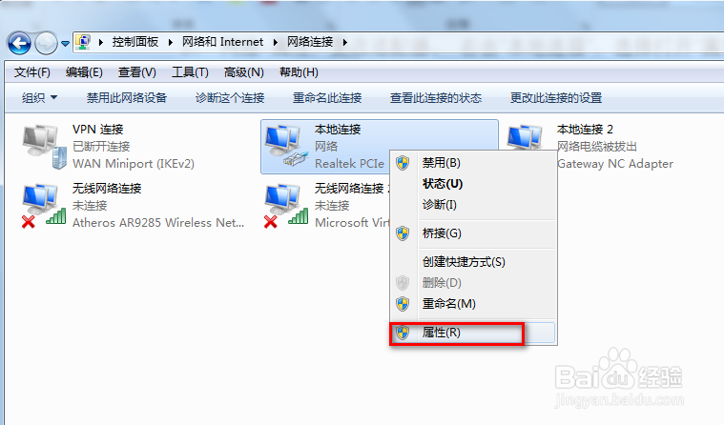Image resolution: width=724 pixels, height=425 pixels.
Task: Open the recent pages dropdown arrow
Action: 65,44
